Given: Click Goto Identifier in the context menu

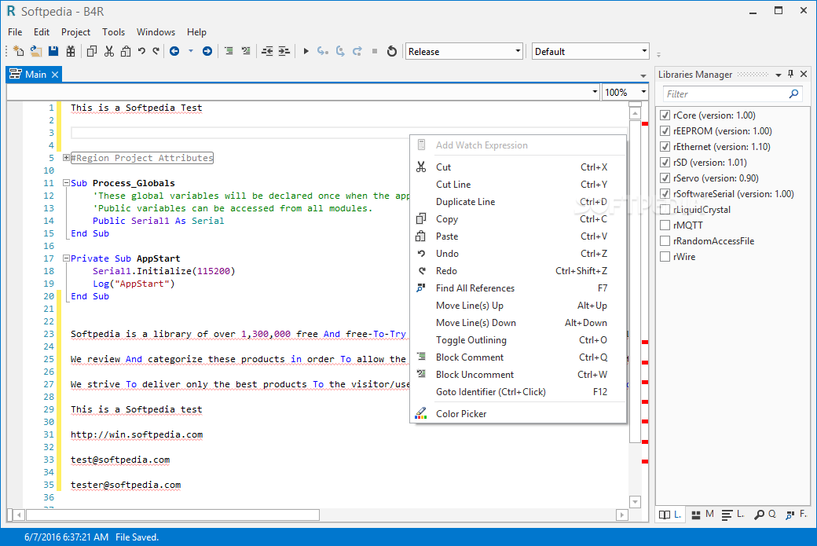Looking at the screenshot, I should click(518, 392).
